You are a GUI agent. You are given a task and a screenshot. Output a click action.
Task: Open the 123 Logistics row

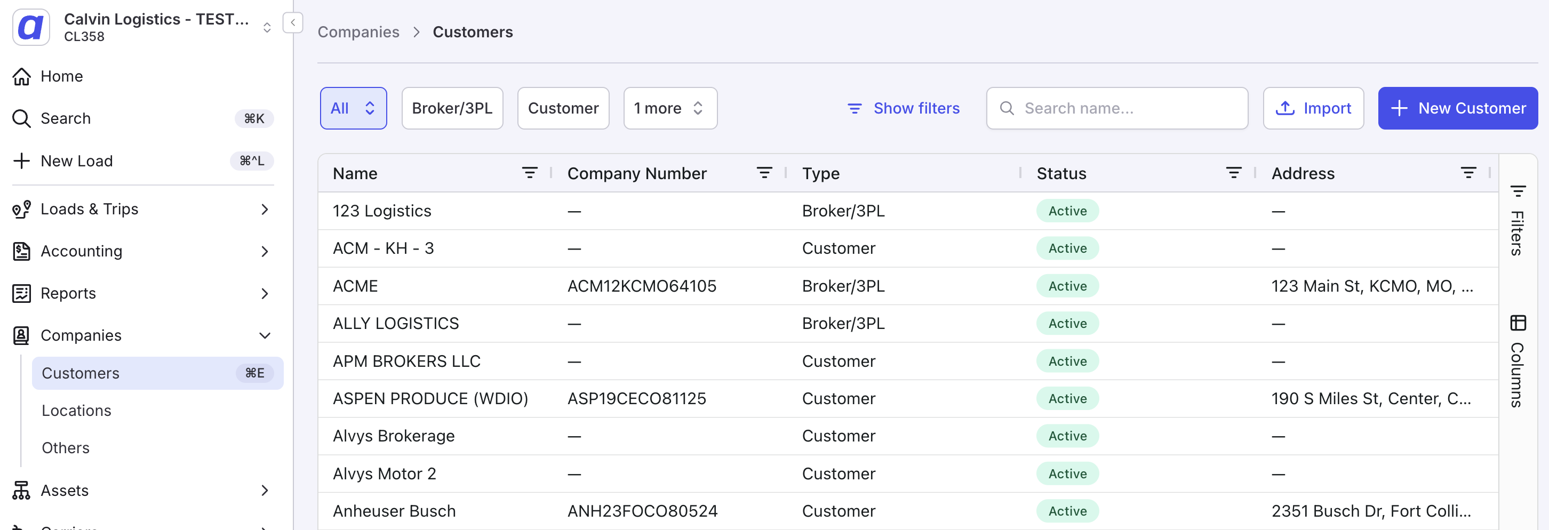tap(908, 211)
